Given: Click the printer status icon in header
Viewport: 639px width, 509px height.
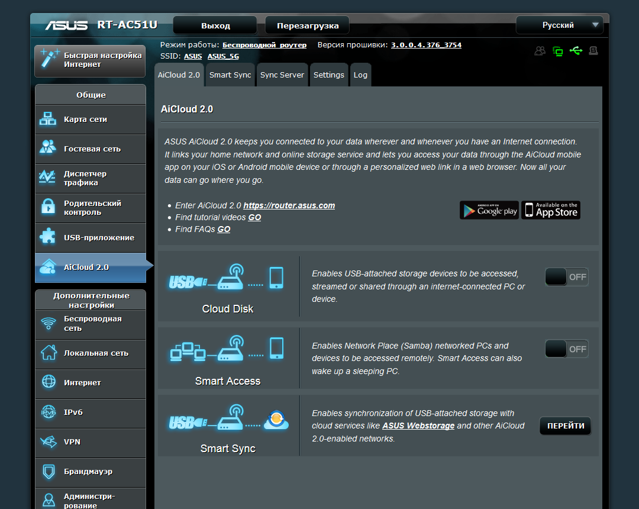Looking at the screenshot, I should pyautogui.click(x=593, y=50).
